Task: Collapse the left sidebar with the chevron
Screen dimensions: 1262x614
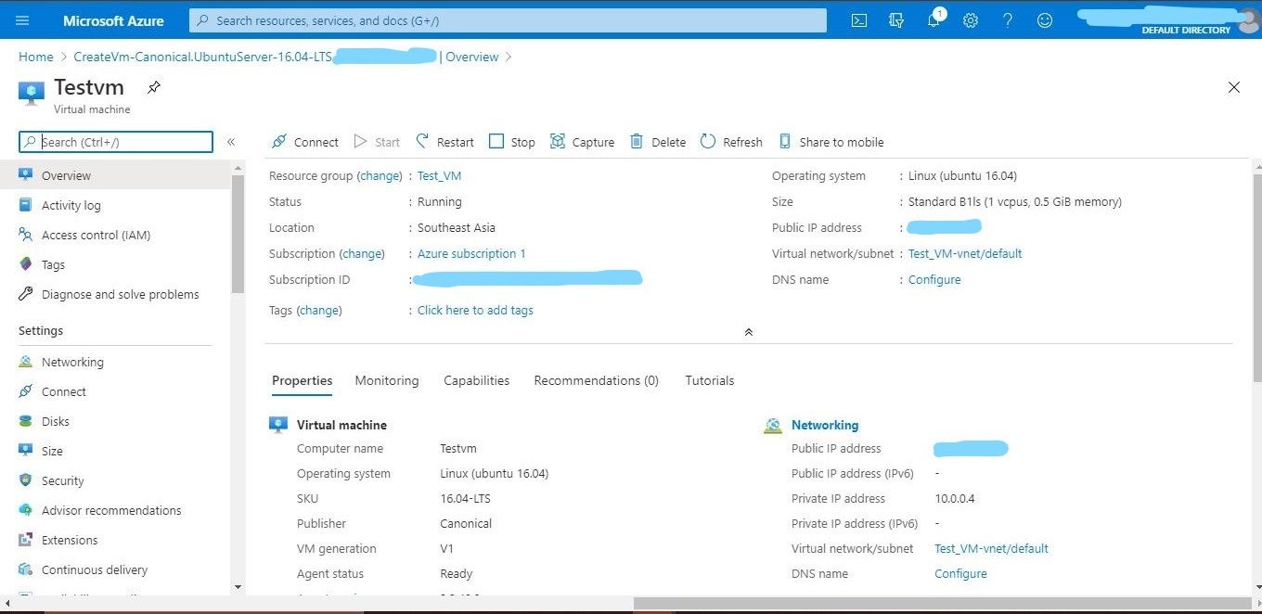Action: [231, 142]
